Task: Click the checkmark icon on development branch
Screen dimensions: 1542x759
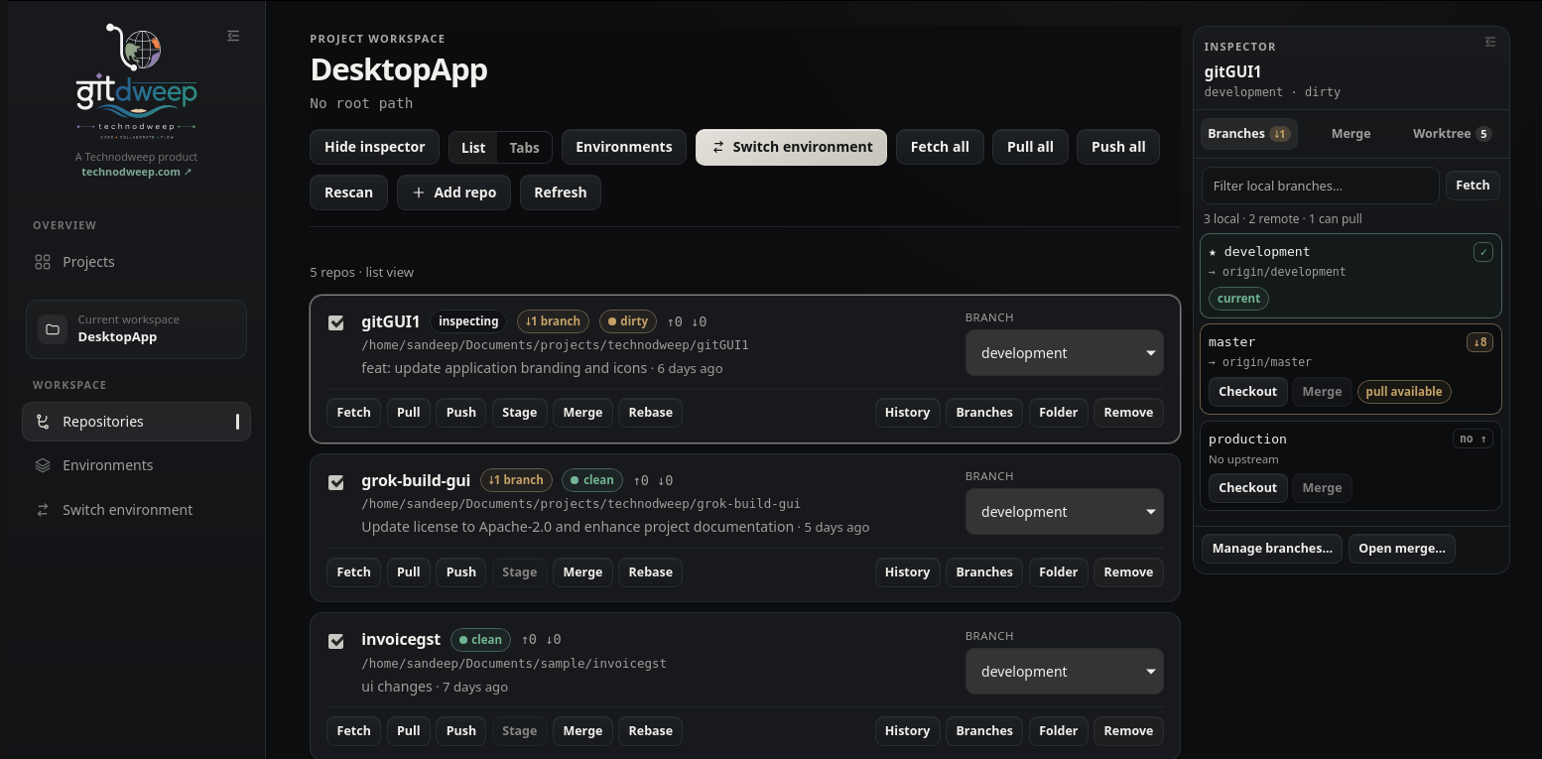Action: pyautogui.click(x=1482, y=252)
